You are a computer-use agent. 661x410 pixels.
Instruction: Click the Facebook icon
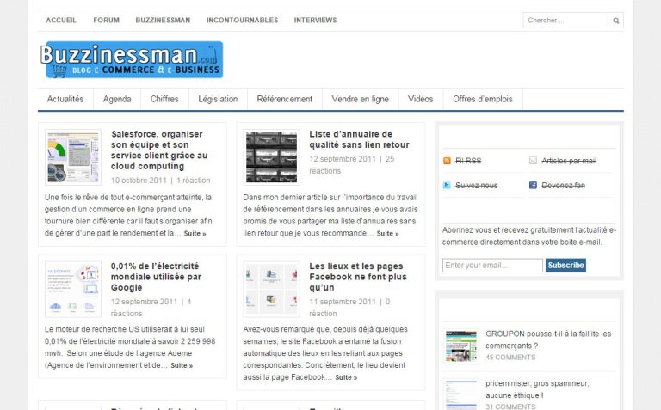(x=533, y=185)
